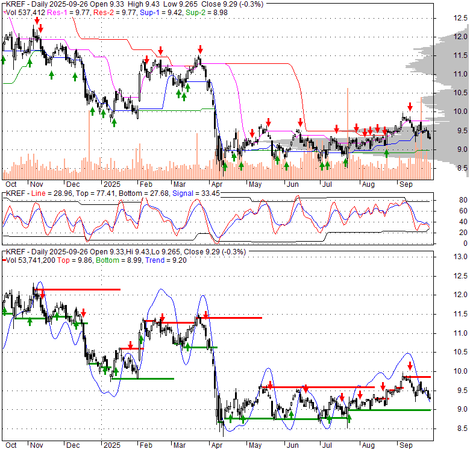Click the 'Bottom = 27.68' oscillator value
Image resolution: width=470 pixels, height=449 pixels.
click(144, 193)
